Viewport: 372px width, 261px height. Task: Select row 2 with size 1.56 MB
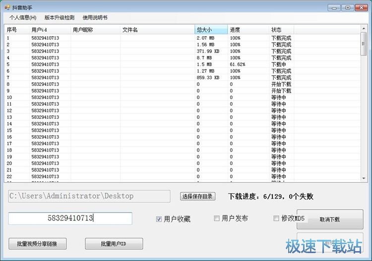[x=182, y=45]
